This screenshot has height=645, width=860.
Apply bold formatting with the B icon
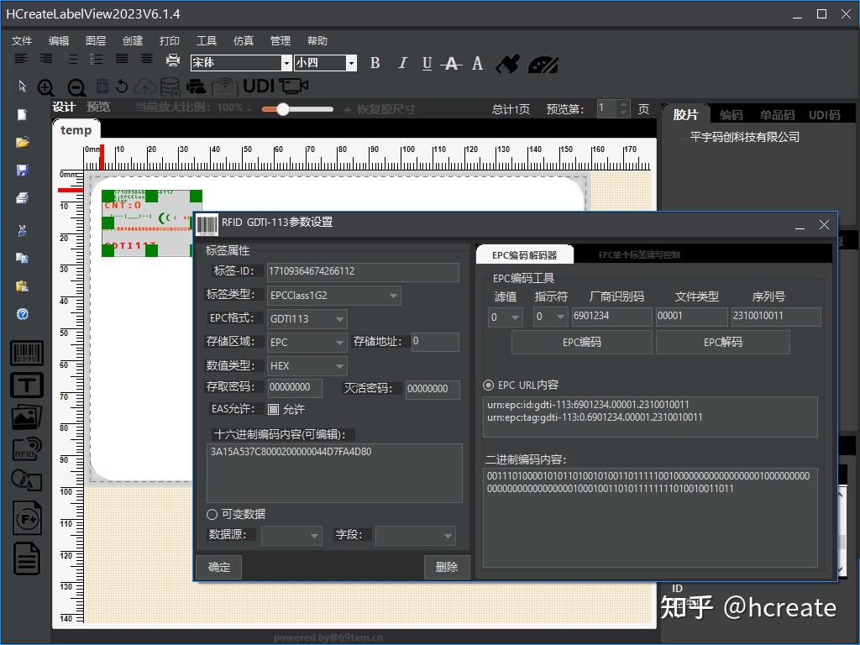375,63
